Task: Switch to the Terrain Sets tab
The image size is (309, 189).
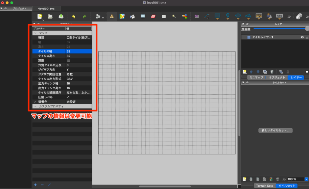Action: point(265,186)
